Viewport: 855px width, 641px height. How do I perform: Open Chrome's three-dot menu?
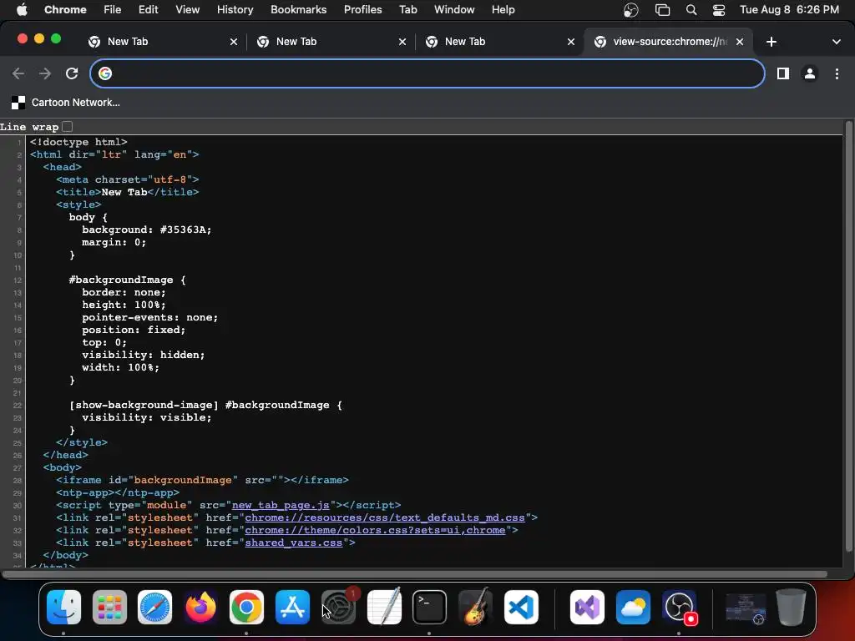point(837,73)
